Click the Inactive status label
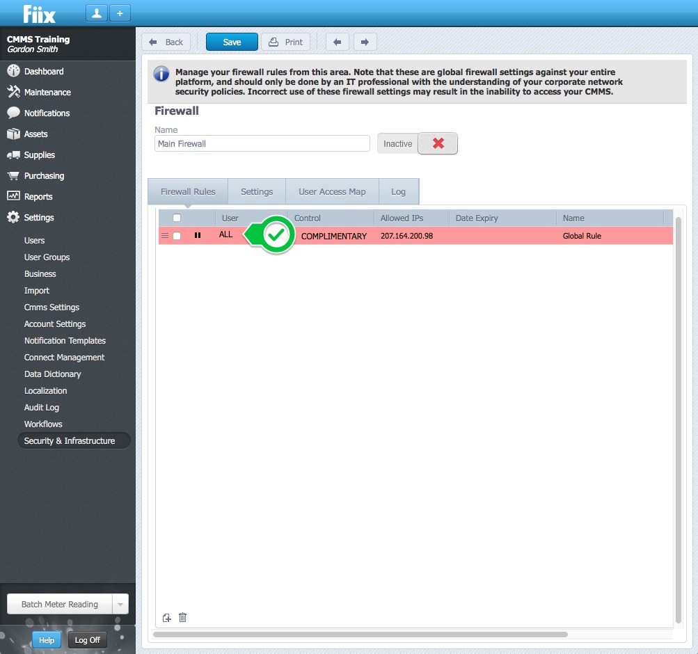The width and height of the screenshot is (698, 654). tap(397, 144)
